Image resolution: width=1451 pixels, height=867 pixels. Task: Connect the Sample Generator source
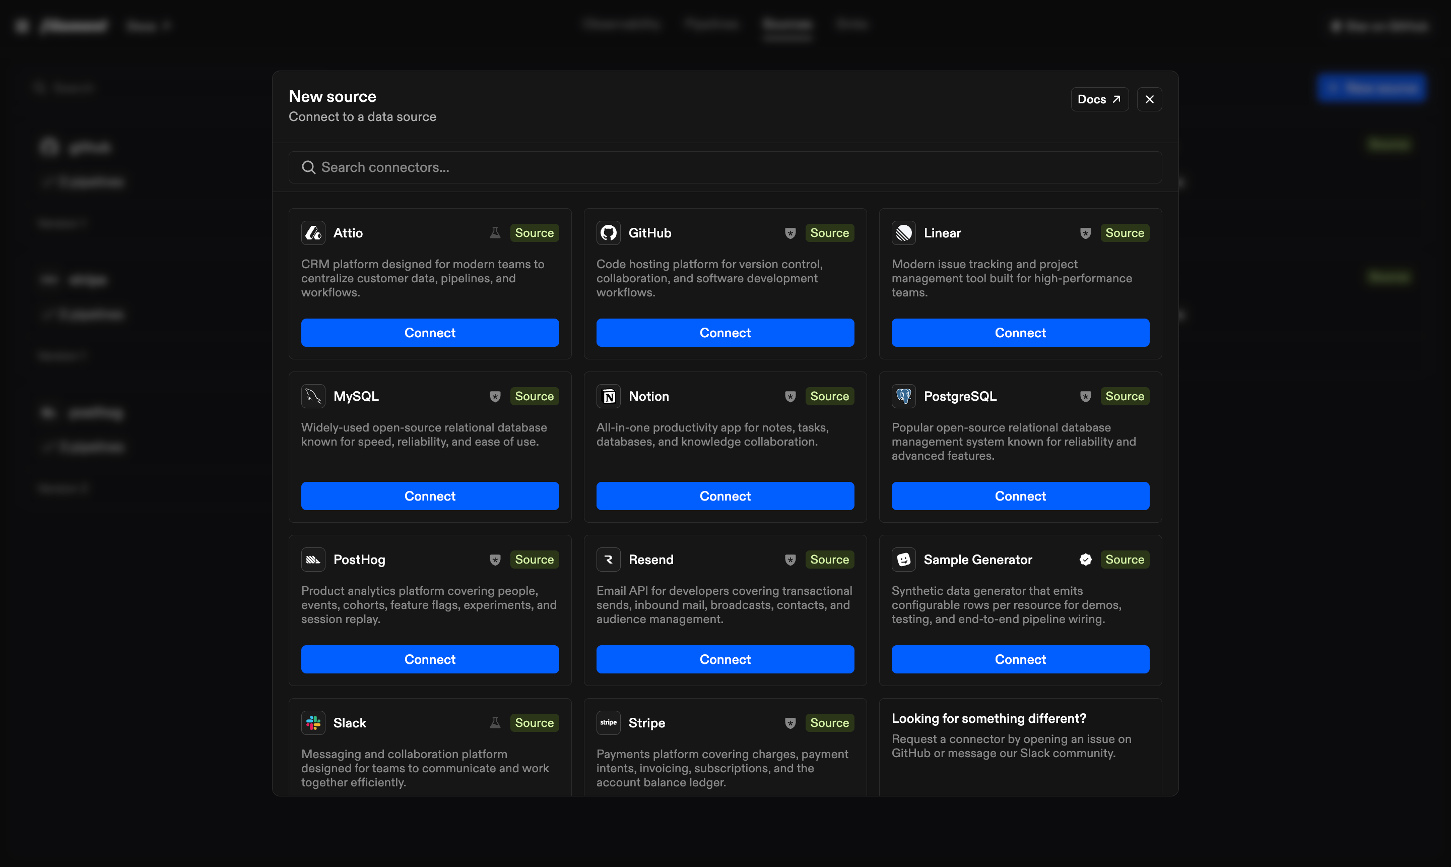pos(1020,659)
